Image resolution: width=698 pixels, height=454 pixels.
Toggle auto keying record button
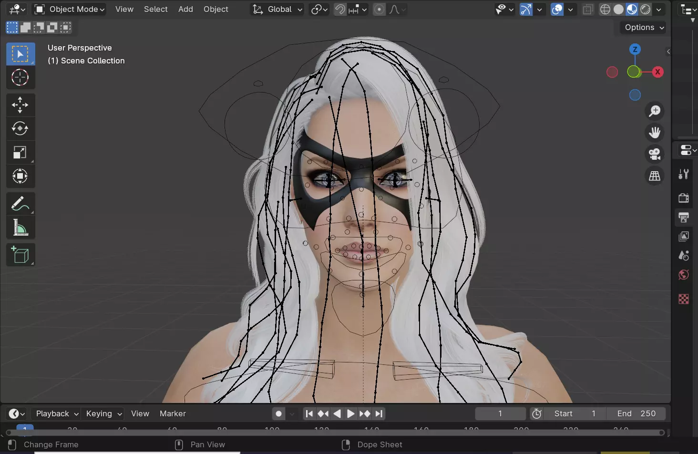279,413
